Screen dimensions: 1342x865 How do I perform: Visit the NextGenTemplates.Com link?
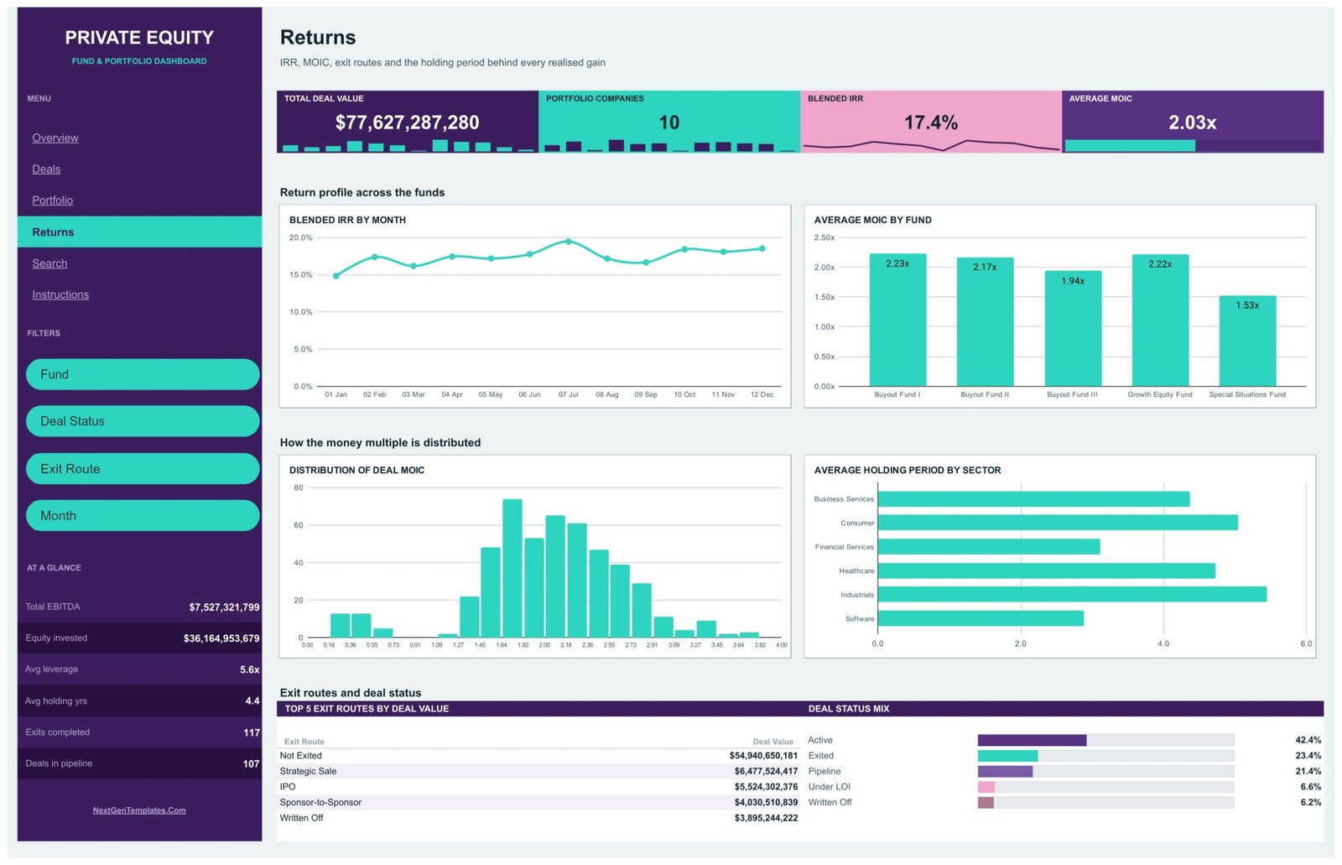point(139,810)
